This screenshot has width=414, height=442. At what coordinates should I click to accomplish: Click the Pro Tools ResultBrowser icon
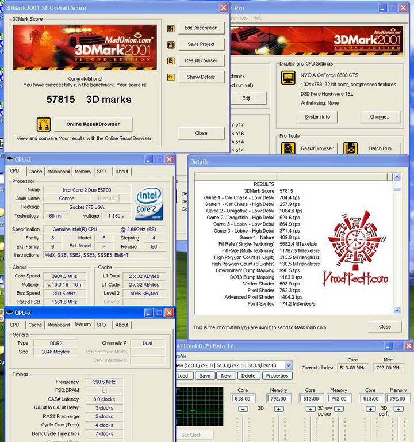pos(288,148)
